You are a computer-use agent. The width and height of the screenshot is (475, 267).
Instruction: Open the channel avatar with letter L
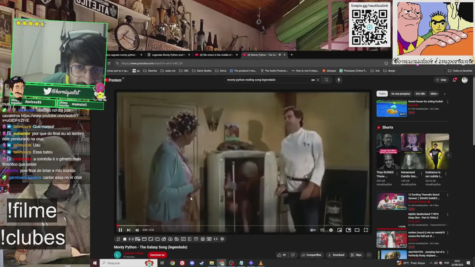tap(117, 255)
